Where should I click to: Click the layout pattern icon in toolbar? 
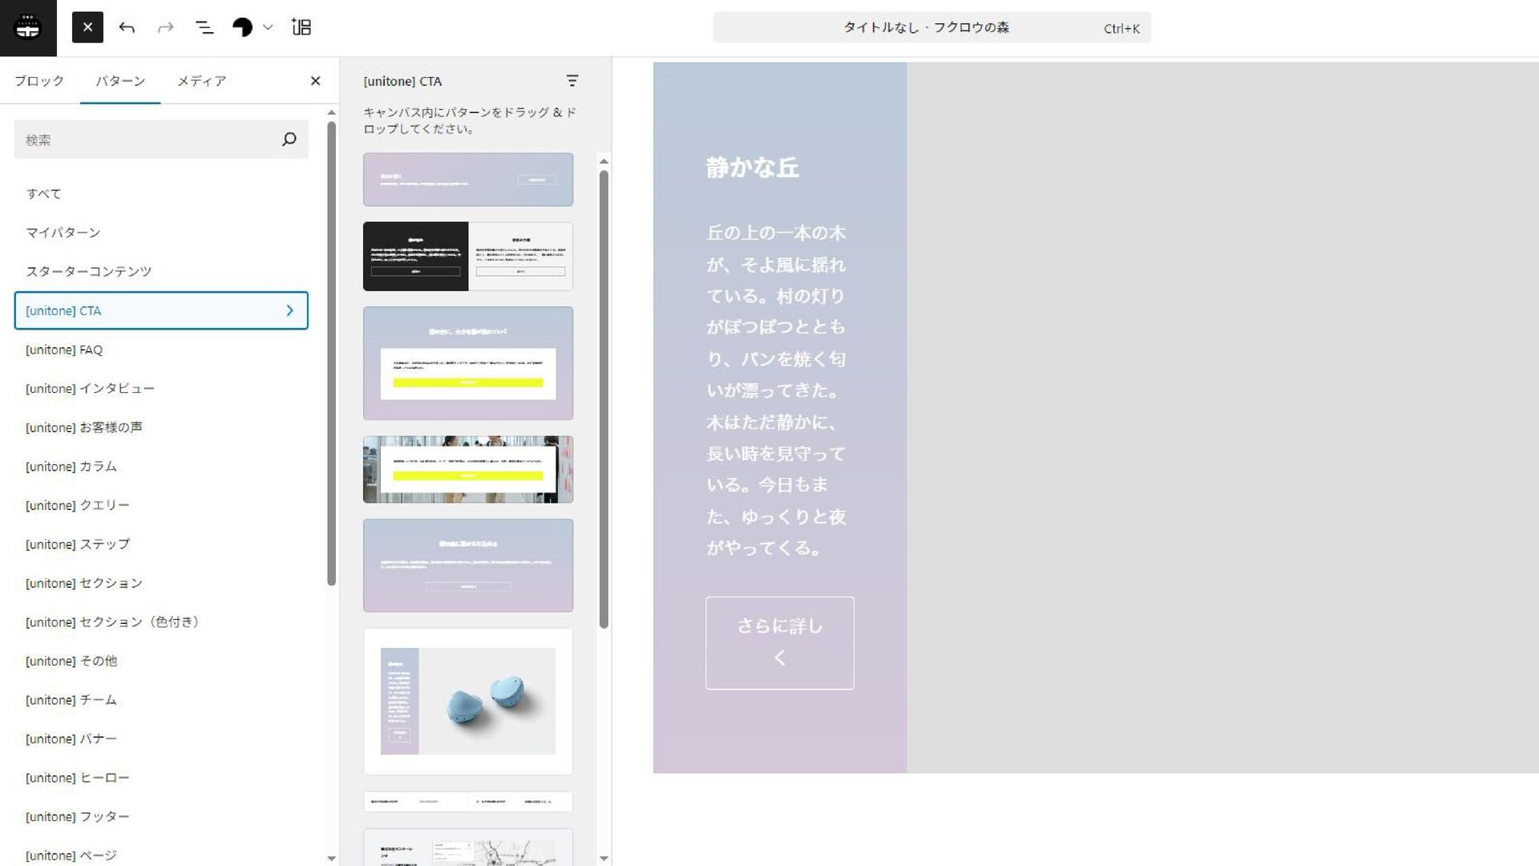pos(301,27)
